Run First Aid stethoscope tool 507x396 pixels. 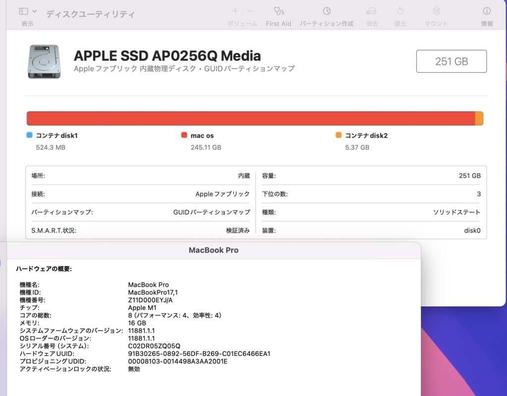tap(279, 11)
